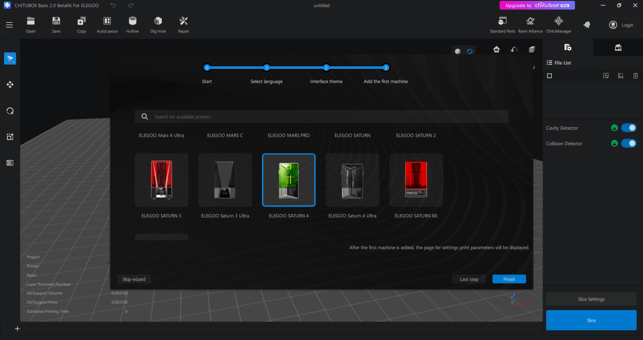
Task: Select the ELEGOO SATURN 4 printer thumbnail
Action: coord(289,180)
